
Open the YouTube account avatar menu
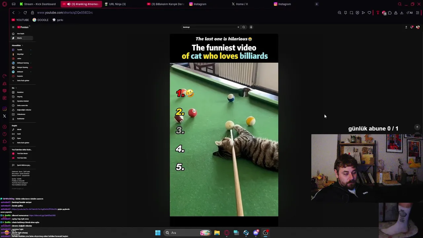(x=418, y=27)
